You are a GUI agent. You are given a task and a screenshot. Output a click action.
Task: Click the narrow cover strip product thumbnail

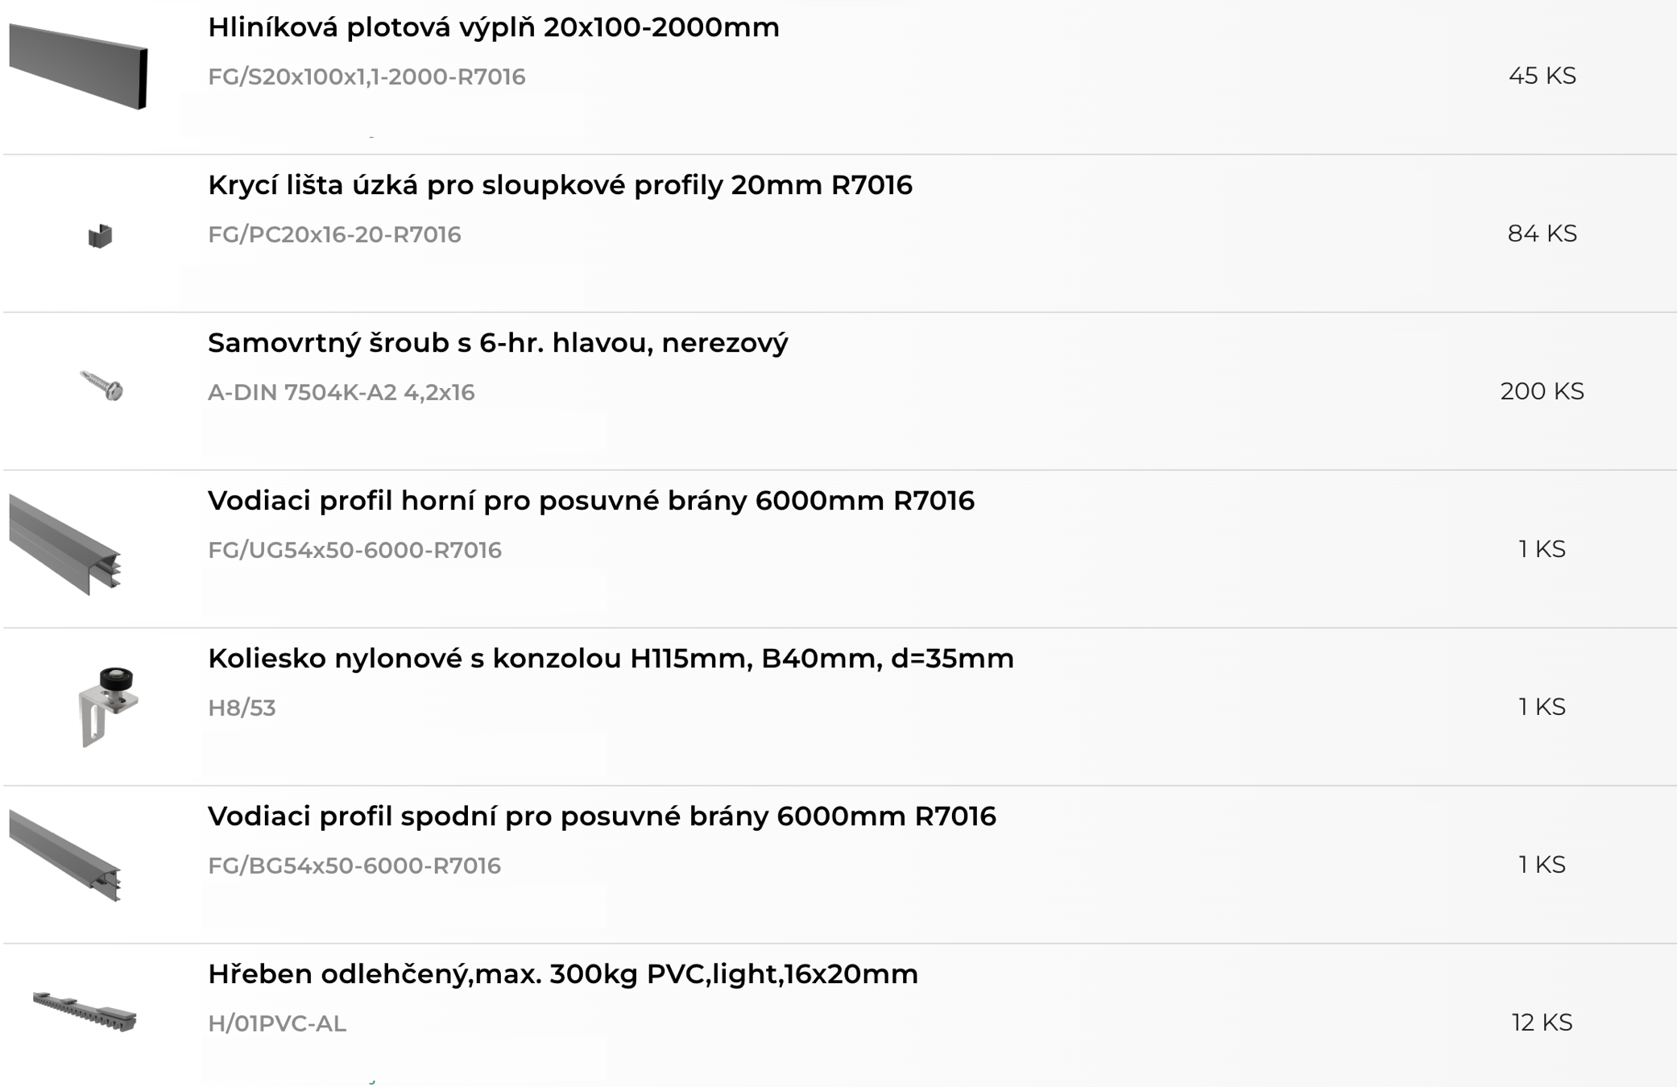(100, 235)
